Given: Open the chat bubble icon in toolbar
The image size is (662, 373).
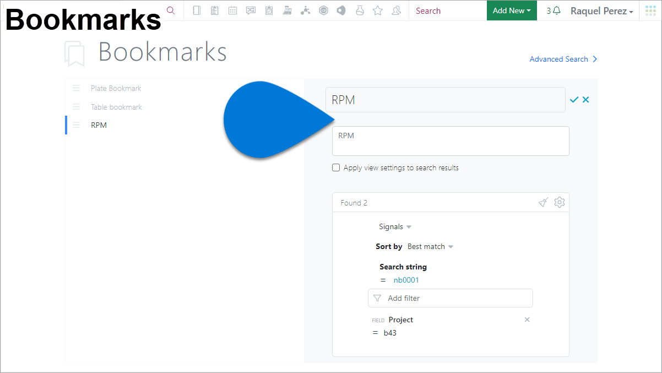Looking at the screenshot, I should [x=251, y=10].
